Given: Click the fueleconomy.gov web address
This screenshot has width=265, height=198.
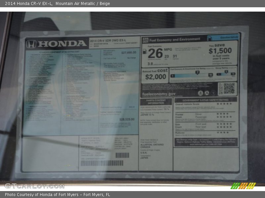Looking at the screenshot, I should coord(159,94).
